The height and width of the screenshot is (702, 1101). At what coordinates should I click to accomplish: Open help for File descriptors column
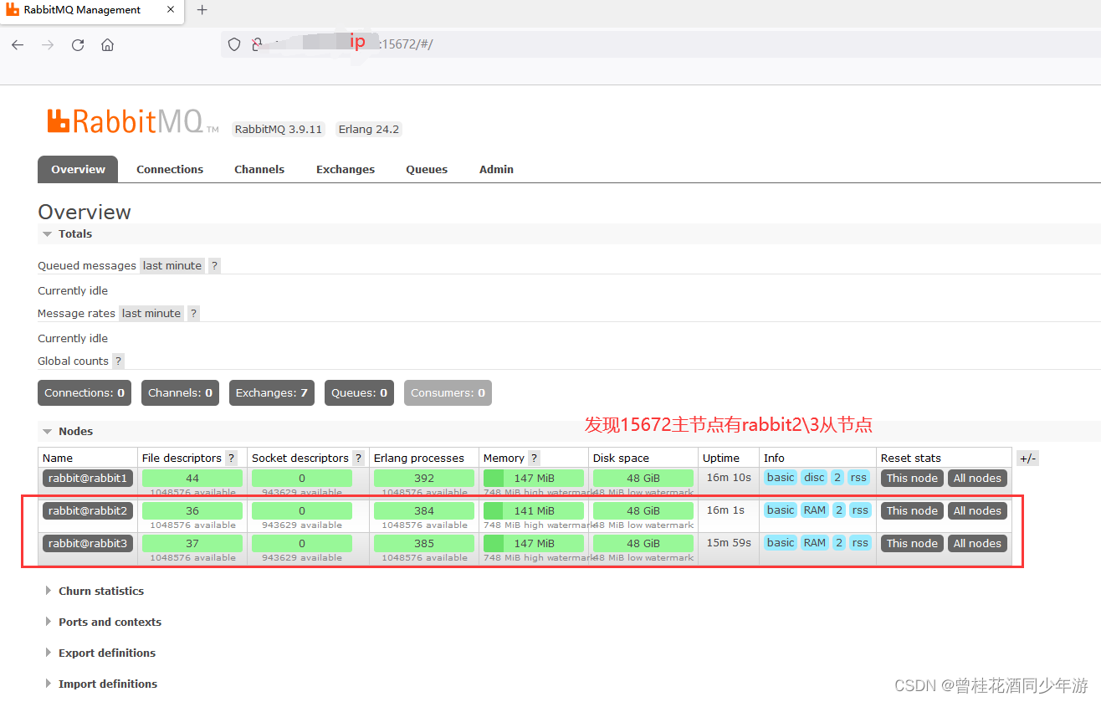231,458
